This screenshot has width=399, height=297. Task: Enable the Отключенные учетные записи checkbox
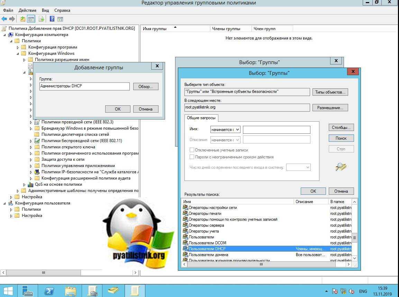pos(192,150)
